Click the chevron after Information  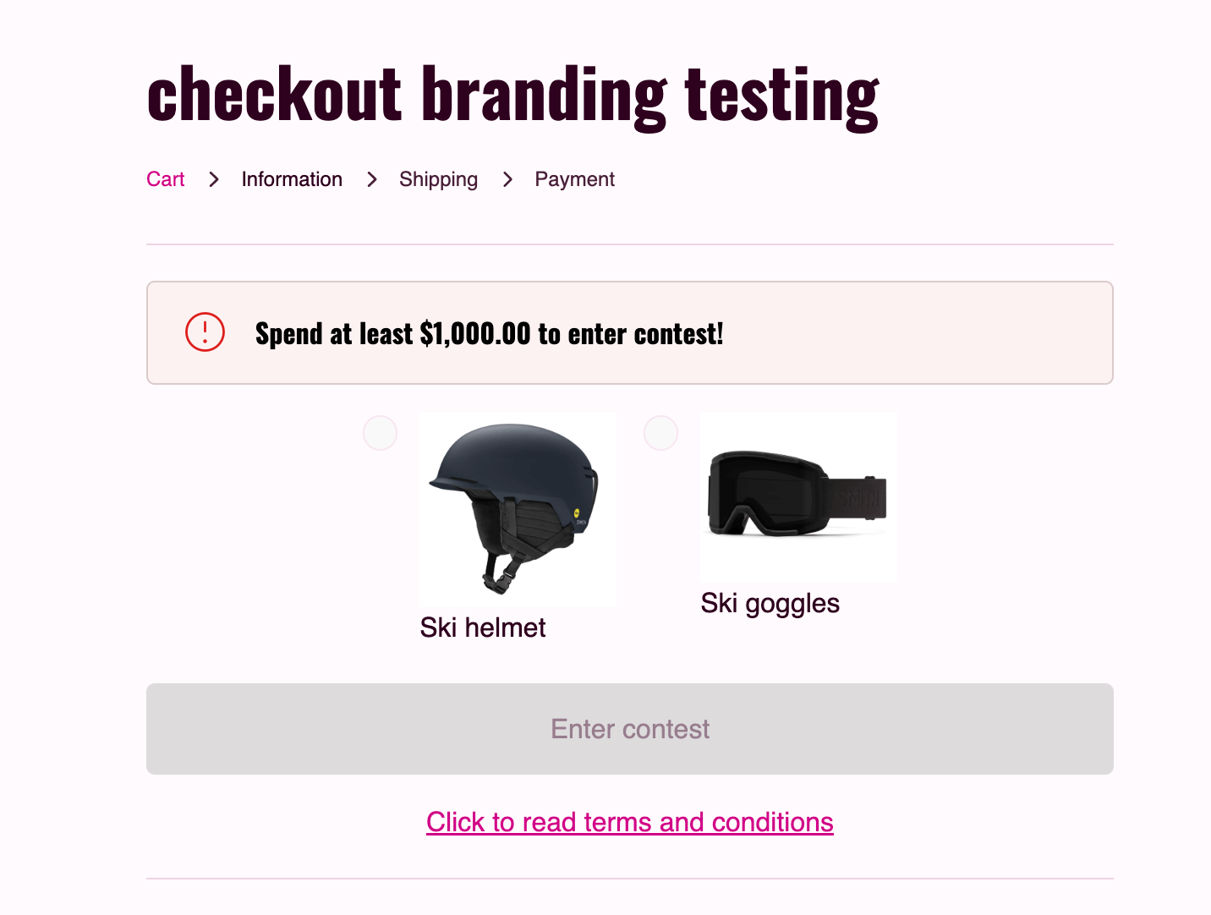click(x=372, y=179)
